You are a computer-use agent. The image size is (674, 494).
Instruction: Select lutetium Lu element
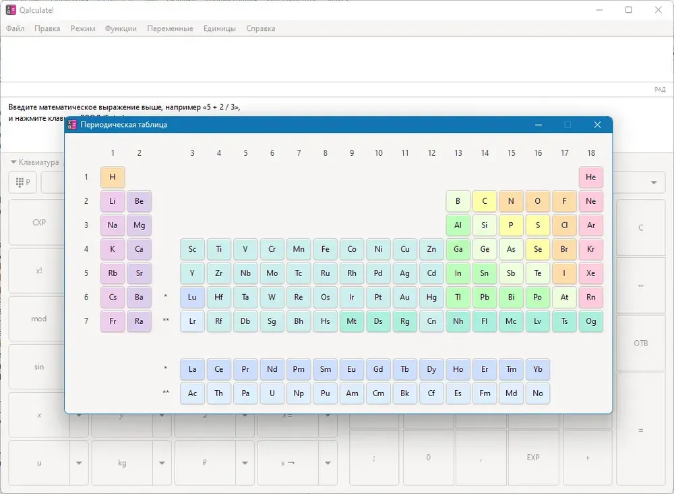tap(192, 298)
